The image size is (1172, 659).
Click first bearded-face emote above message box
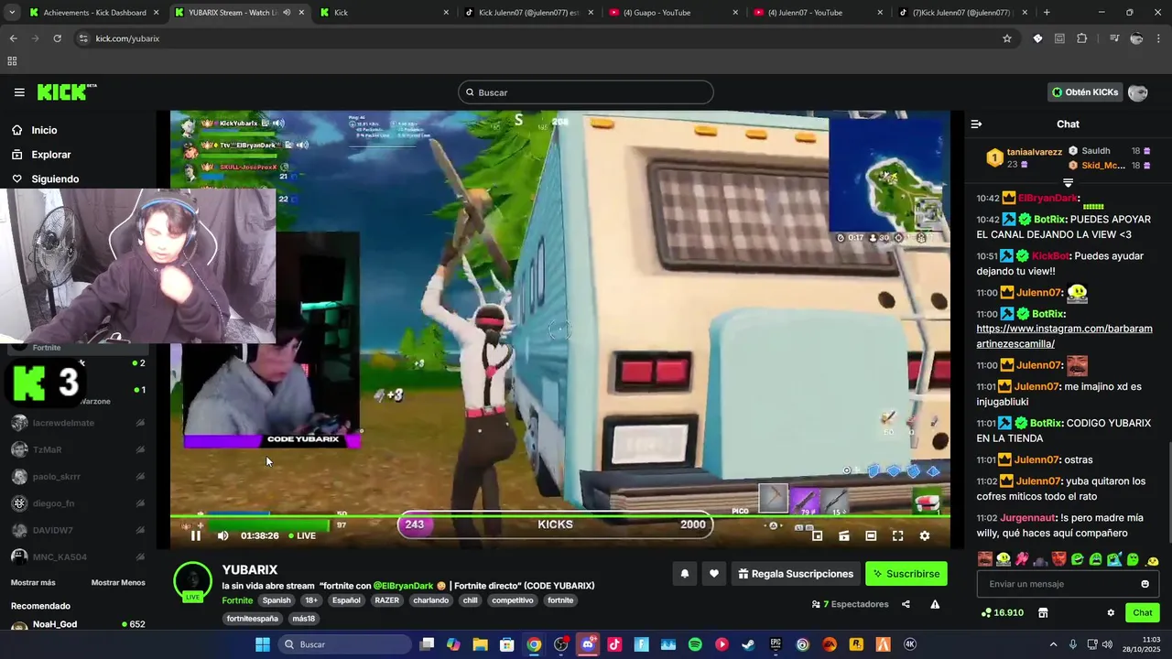tap(985, 558)
